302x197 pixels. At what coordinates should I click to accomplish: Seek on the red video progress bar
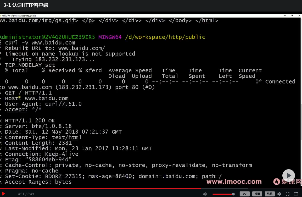click(x=151, y=188)
